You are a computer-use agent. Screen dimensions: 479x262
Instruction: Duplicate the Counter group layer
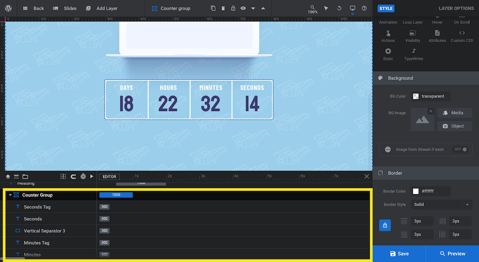tap(213, 8)
